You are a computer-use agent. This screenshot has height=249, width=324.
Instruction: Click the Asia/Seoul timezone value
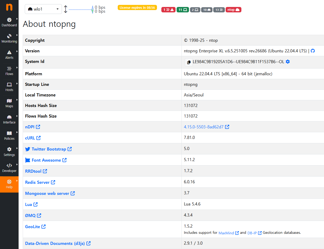pos(194,95)
